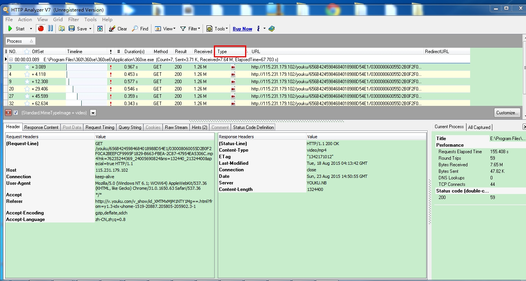Switch to the Raw Stream tab
526x281 pixels.
coord(176,127)
